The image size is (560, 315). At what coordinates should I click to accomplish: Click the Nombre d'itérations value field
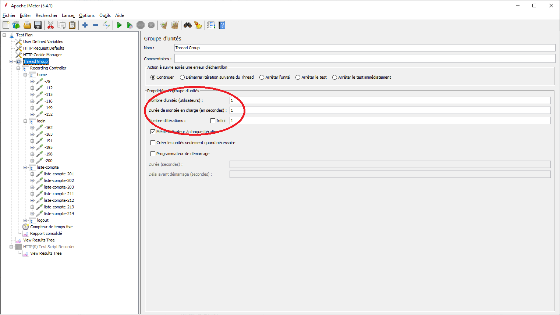390,121
